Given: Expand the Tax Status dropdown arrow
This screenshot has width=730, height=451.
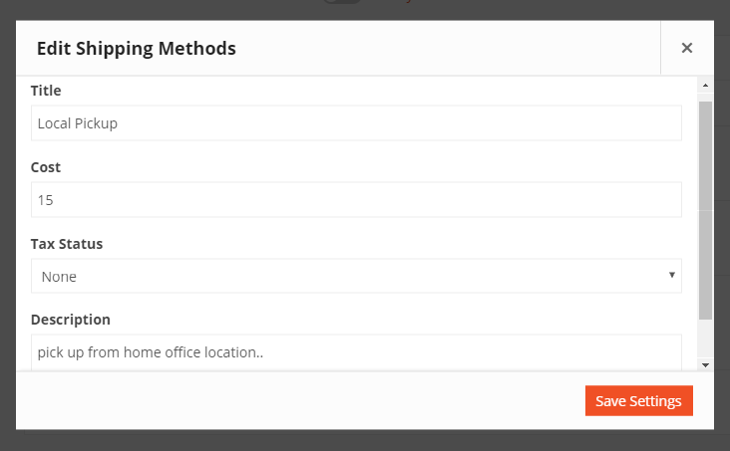Looking at the screenshot, I should coord(671,275).
